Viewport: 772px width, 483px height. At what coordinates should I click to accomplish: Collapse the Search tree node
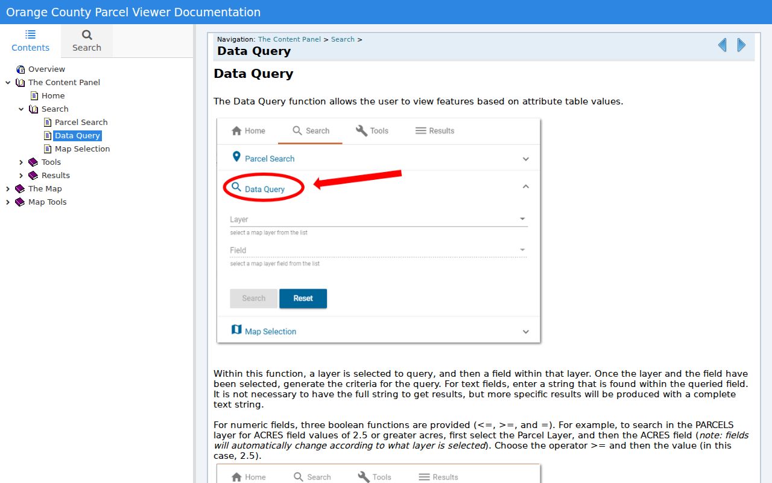21,109
